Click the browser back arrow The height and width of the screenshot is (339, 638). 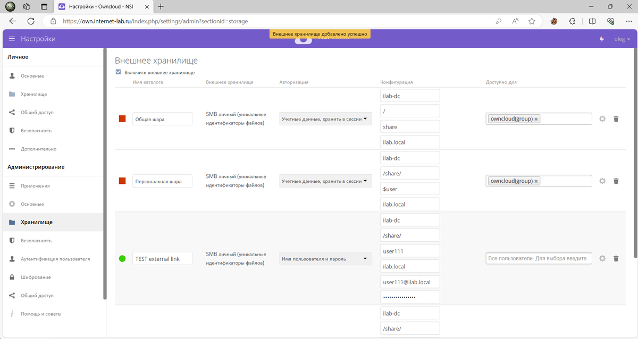[x=13, y=21]
